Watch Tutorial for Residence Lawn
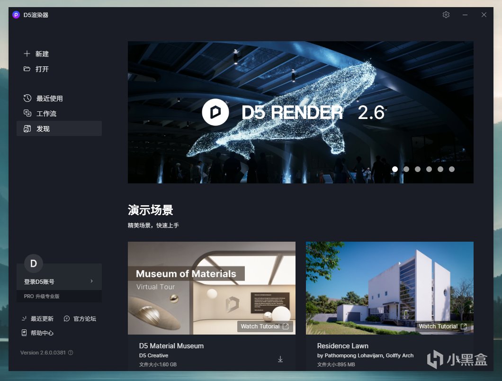This screenshot has width=502, height=381. click(443, 326)
